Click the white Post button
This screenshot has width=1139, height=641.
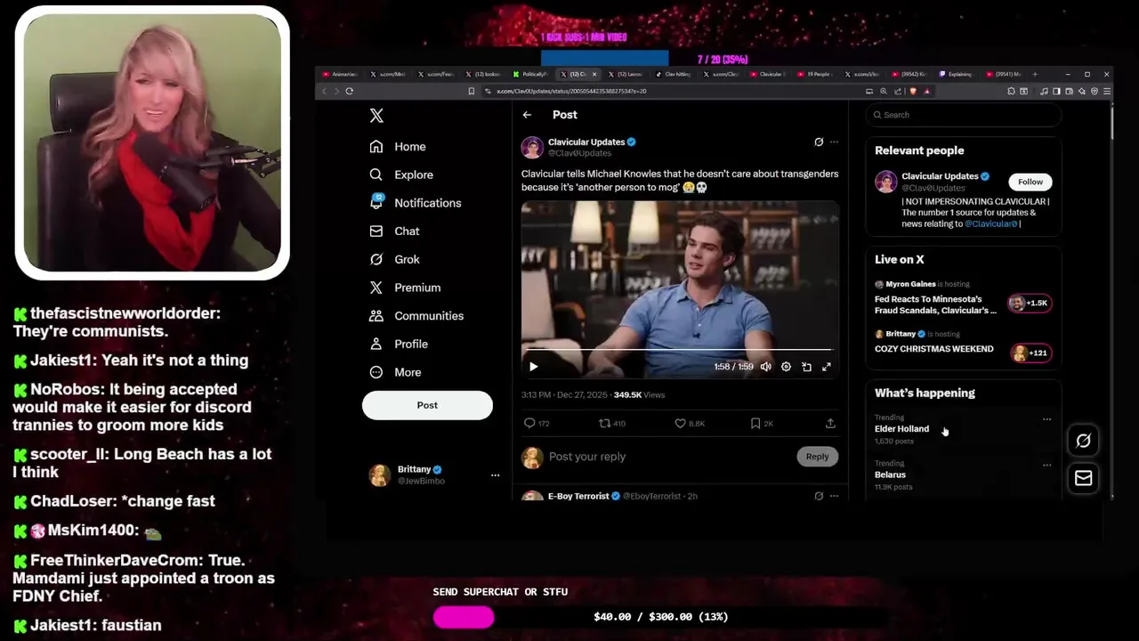pos(427,405)
